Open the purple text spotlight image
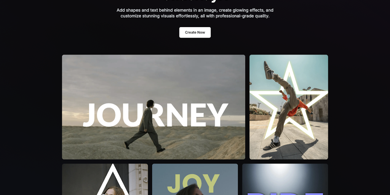This screenshot has width=390, height=195. pyautogui.click(x=285, y=179)
